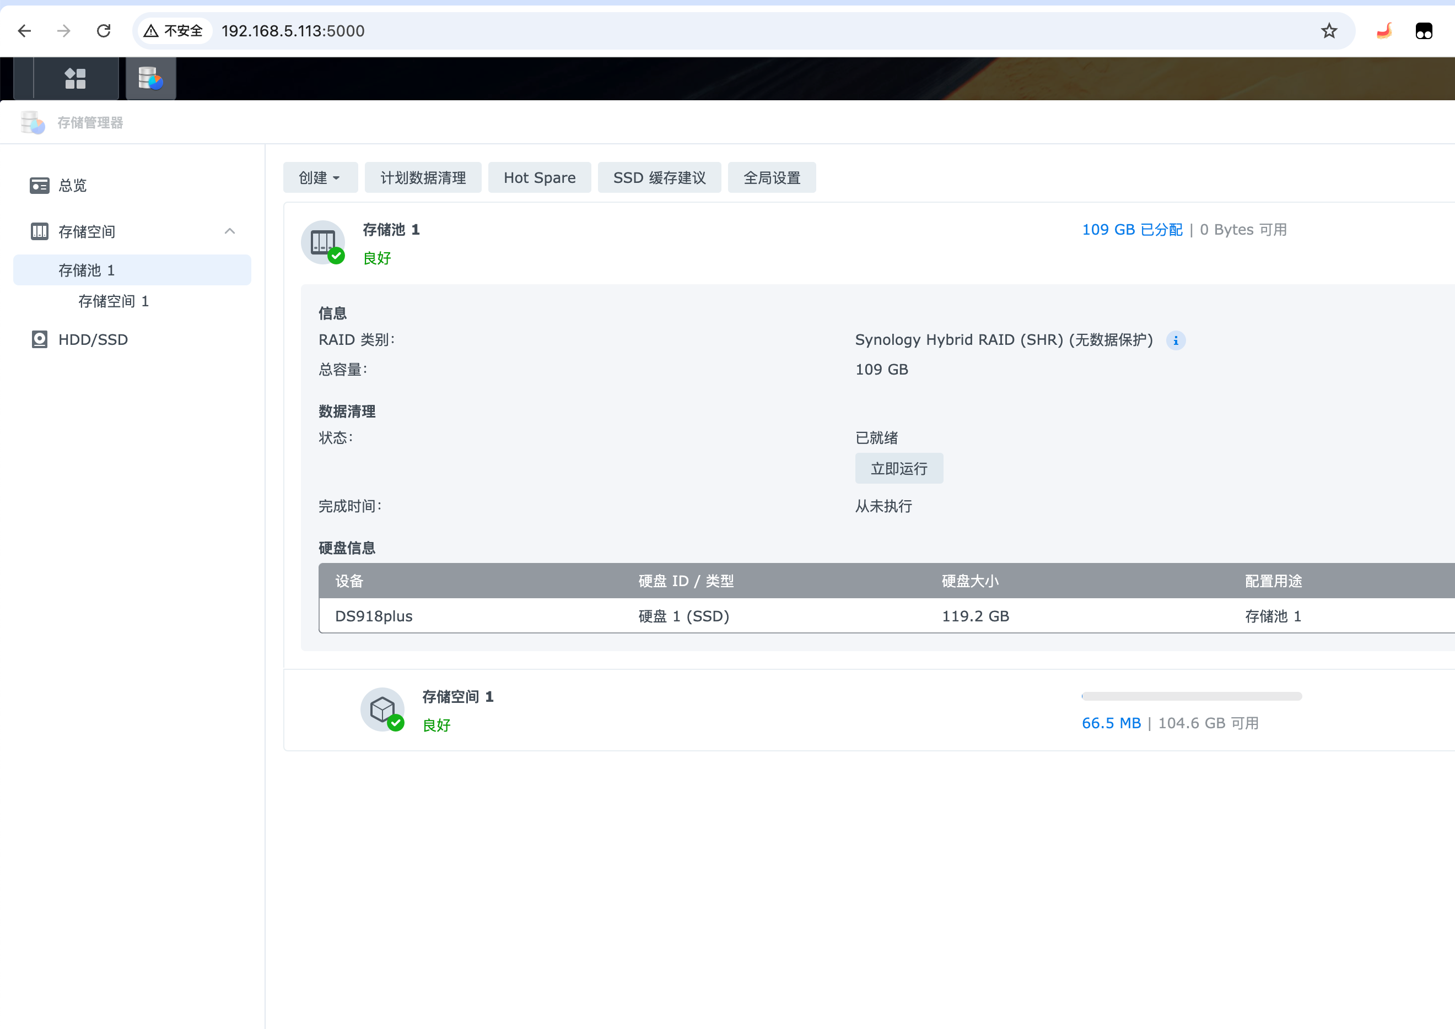
Task: Click the 存储池 1 pool status icon
Action: pyautogui.click(x=323, y=242)
